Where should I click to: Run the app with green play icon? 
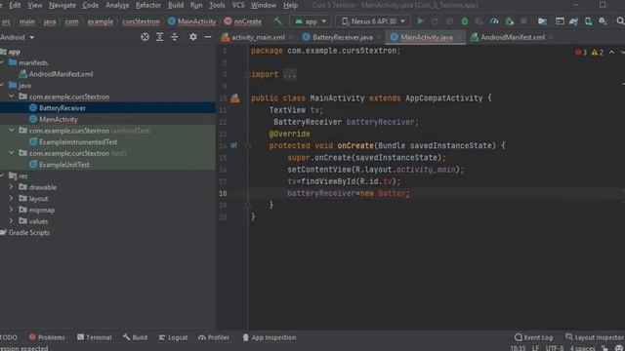click(420, 21)
